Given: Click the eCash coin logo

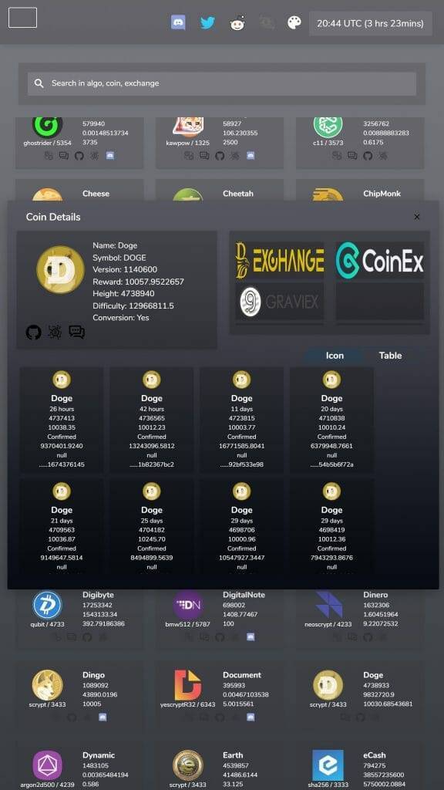Looking at the screenshot, I should [328, 765].
